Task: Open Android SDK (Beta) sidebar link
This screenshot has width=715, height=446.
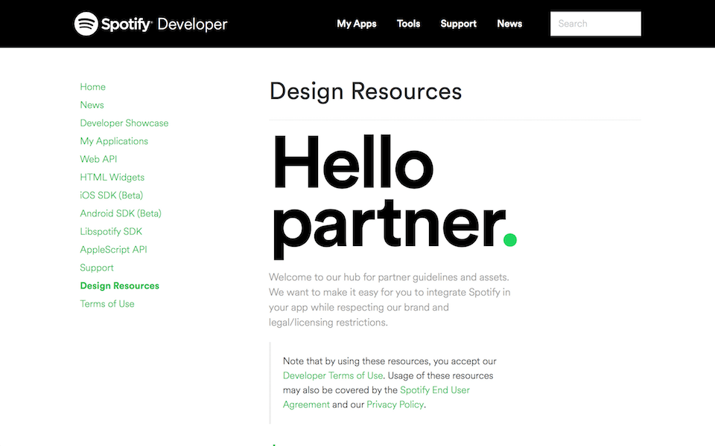Action: click(121, 213)
